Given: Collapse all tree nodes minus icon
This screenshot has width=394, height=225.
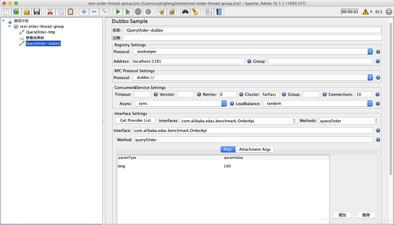Looking at the screenshot, I should tap(94, 12).
